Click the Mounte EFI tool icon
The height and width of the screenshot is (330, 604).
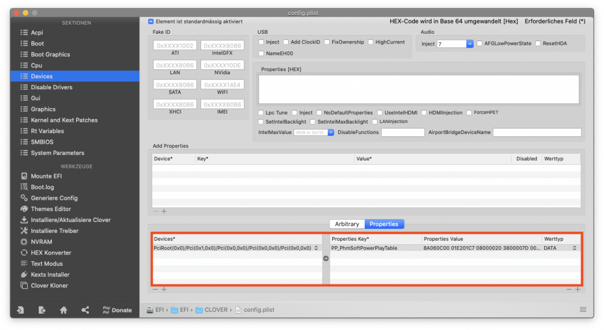[24, 176]
